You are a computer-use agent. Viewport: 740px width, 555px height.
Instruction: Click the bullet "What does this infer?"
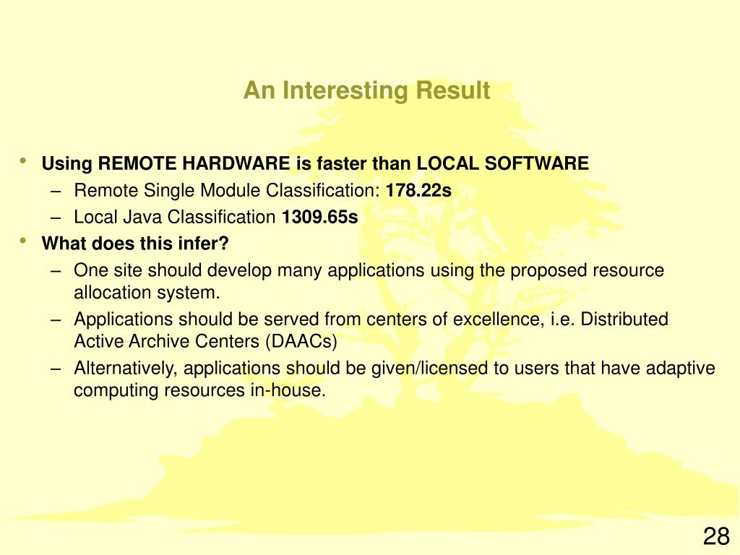(x=135, y=244)
